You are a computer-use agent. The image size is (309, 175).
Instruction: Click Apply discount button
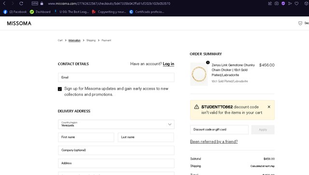(263, 130)
